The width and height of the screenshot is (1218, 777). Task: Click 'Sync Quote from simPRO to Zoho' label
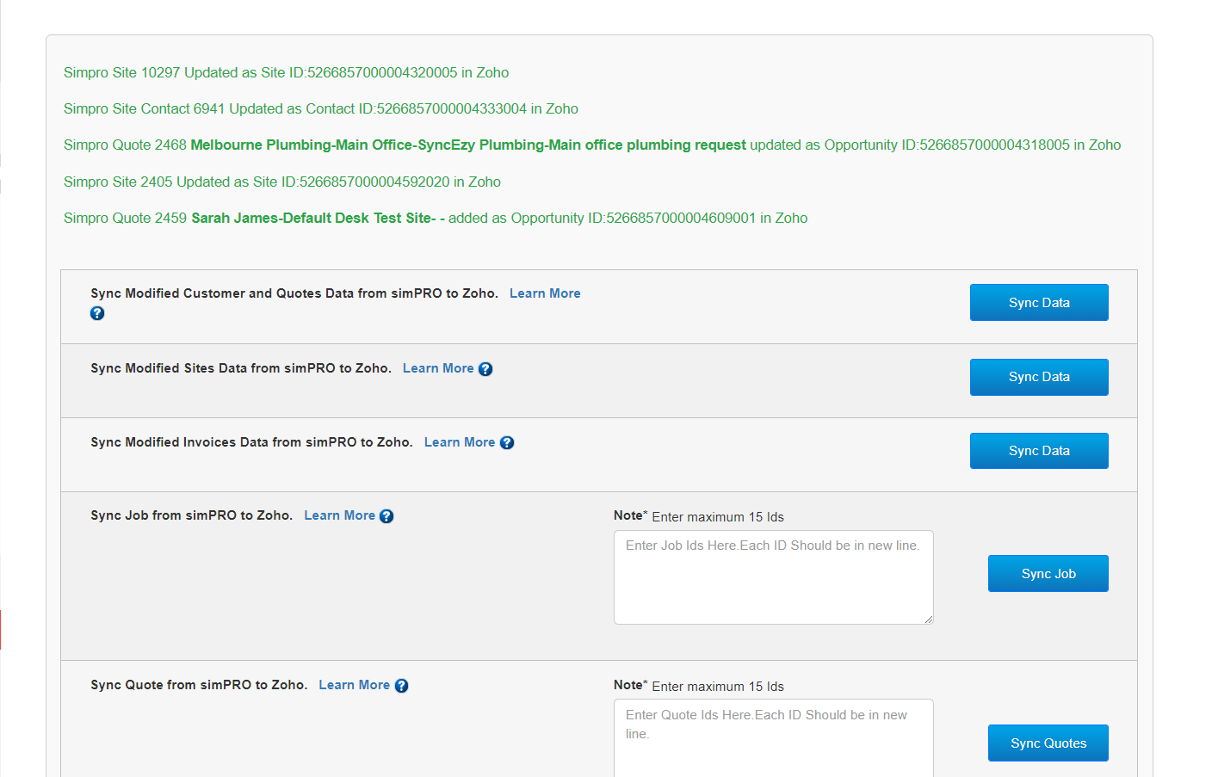pyautogui.click(x=199, y=685)
